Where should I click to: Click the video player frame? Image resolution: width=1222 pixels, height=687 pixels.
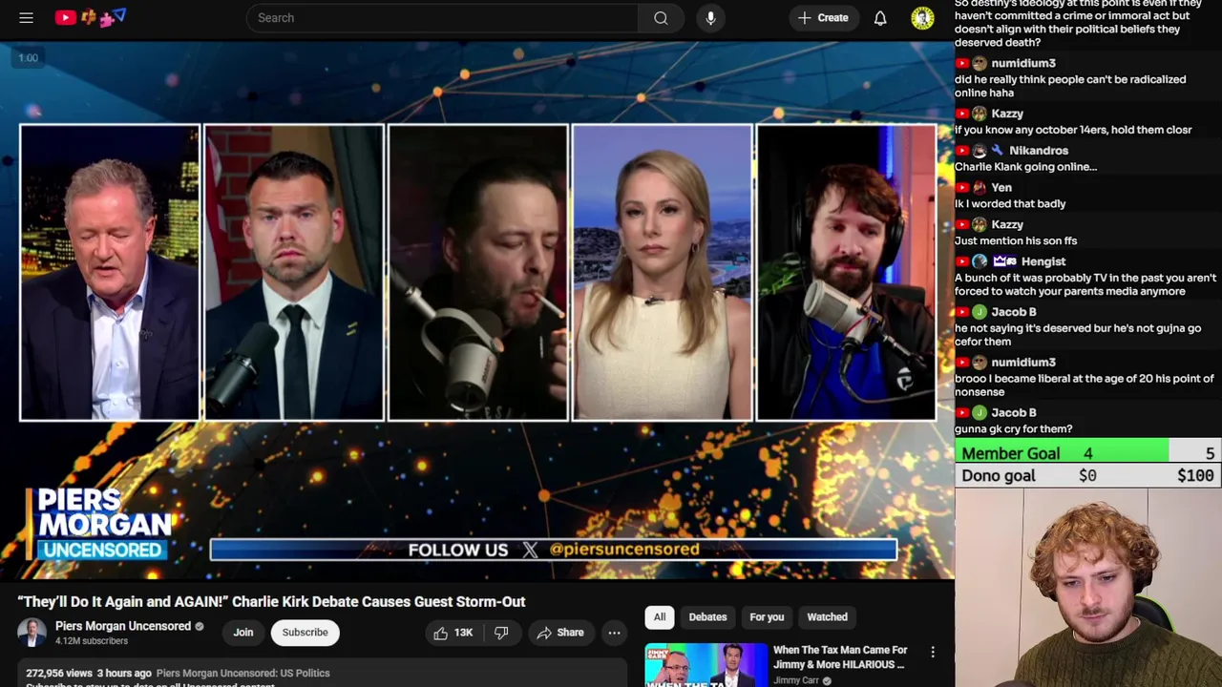click(x=477, y=310)
